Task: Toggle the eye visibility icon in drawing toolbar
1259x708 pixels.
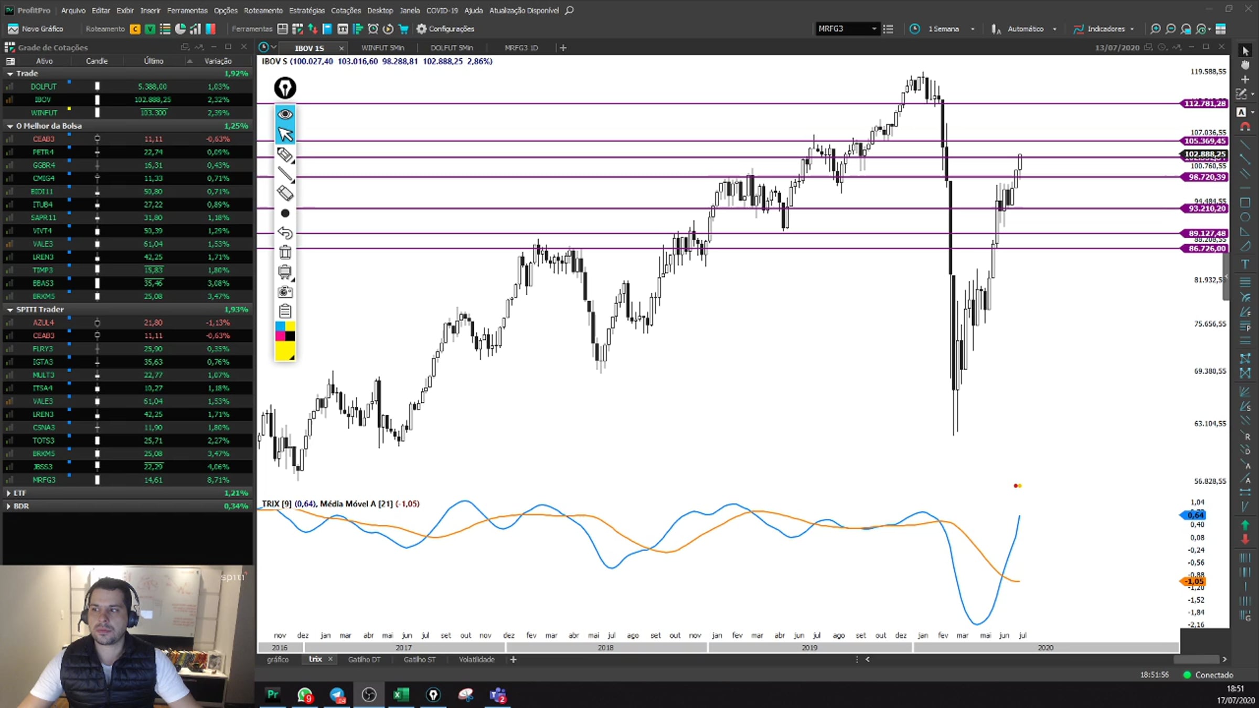Action: 285,114
